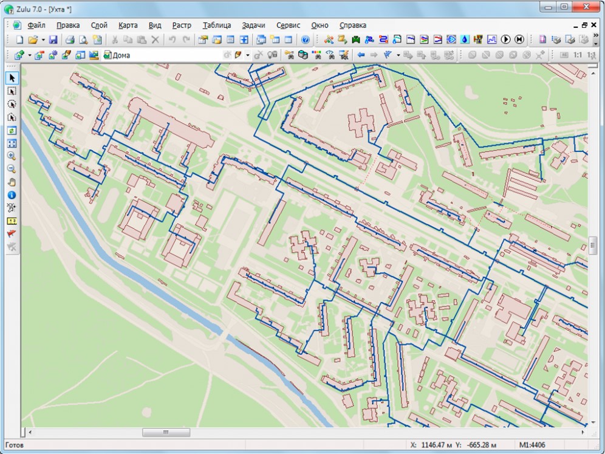This screenshot has height=454, width=605.
Task: Click the save diskette icon
Action: click(53, 40)
